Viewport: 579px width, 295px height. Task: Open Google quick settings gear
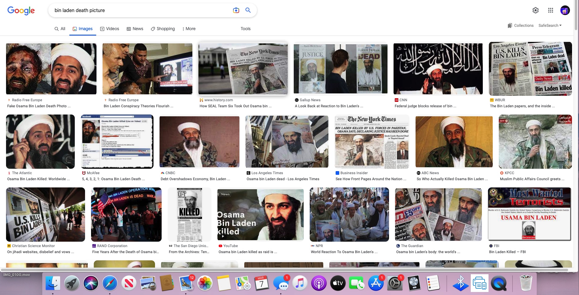[x=535, y=10]
